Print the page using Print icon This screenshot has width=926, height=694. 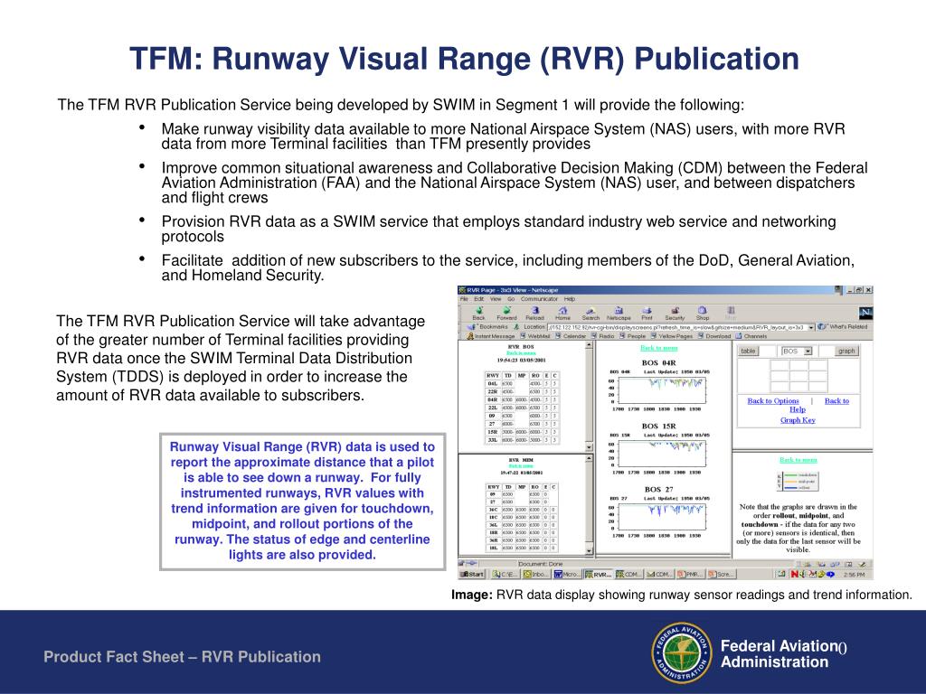[x=647, y=313]
